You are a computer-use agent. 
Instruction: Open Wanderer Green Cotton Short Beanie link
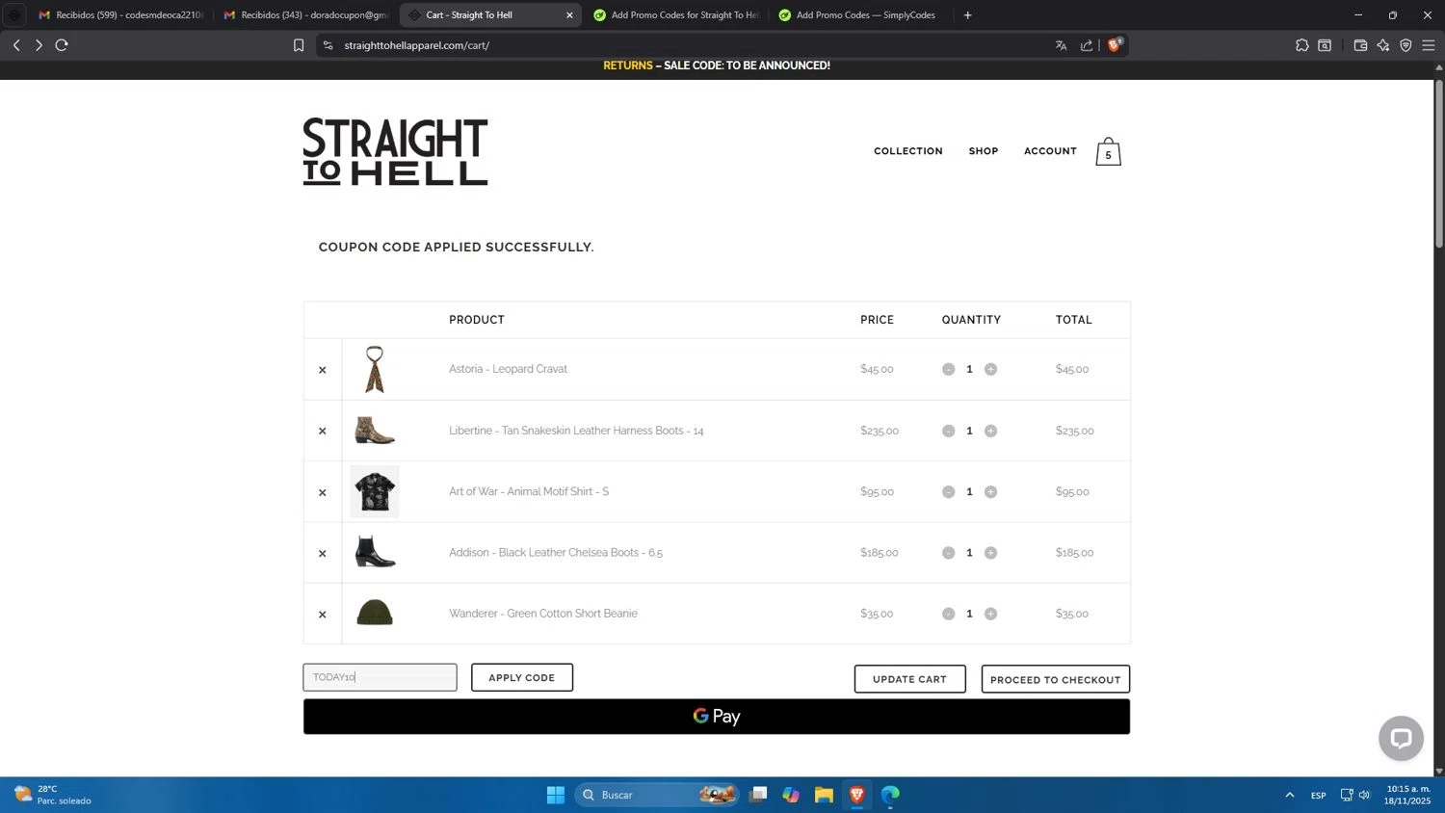pos(543,614)
